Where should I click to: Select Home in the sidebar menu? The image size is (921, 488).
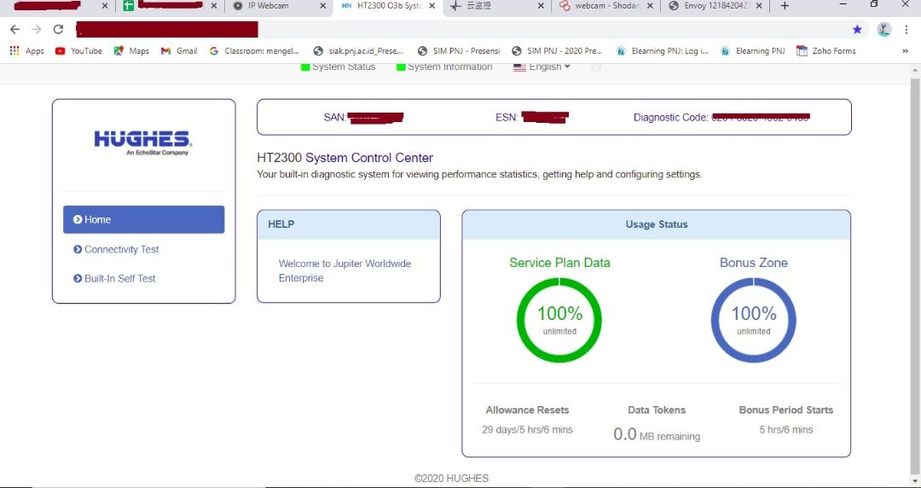coord(143,219)
